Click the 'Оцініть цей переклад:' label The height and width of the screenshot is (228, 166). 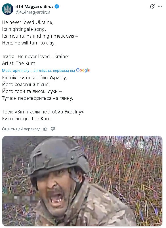(22, 129)
